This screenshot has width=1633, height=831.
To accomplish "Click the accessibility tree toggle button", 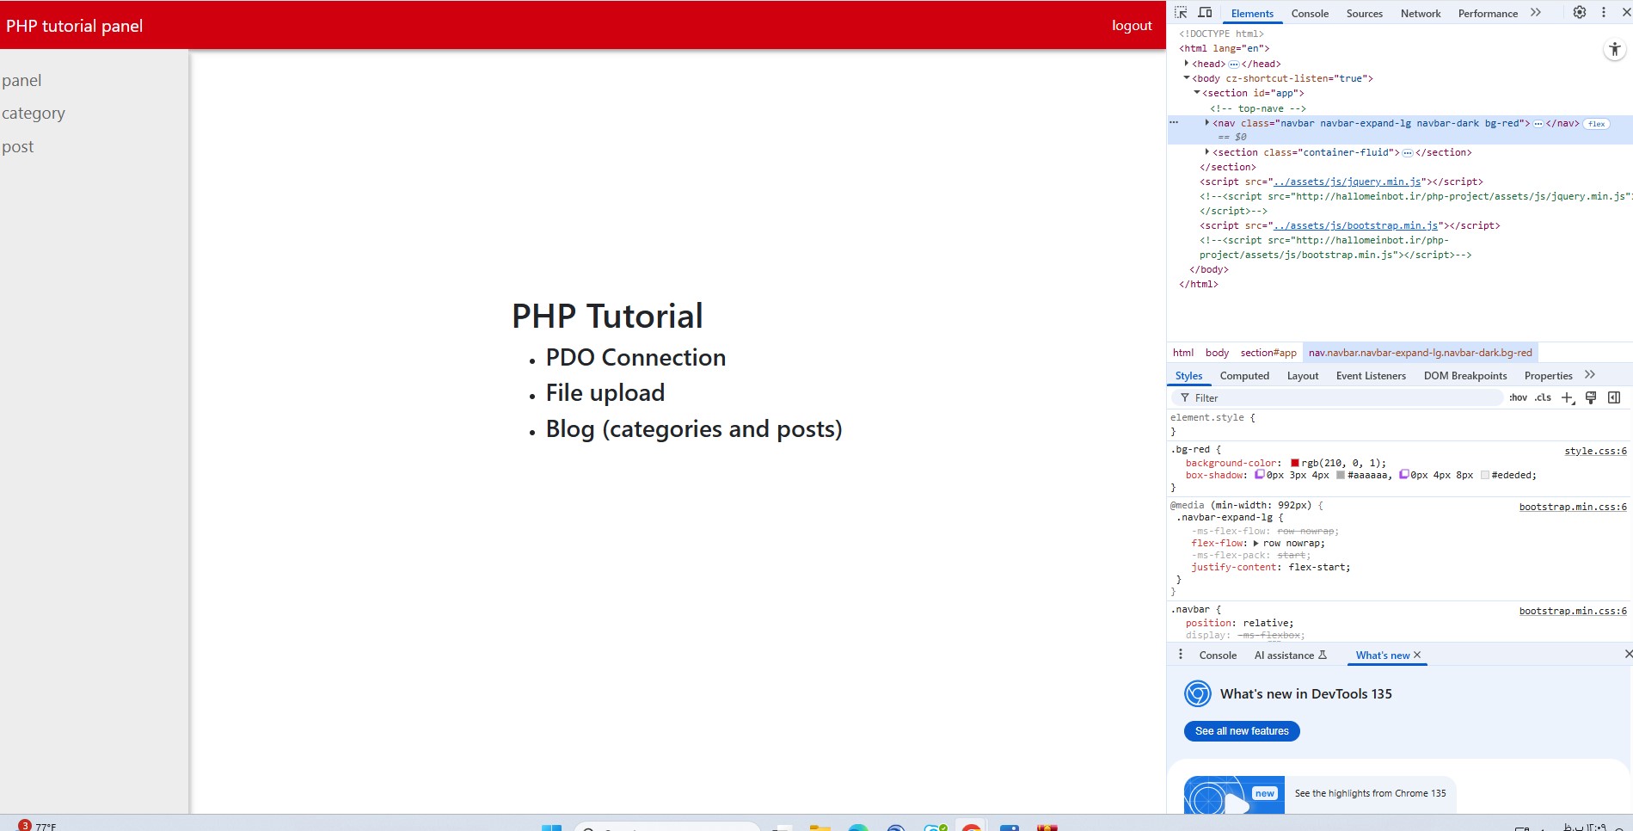I will (x=1615, y=50).
